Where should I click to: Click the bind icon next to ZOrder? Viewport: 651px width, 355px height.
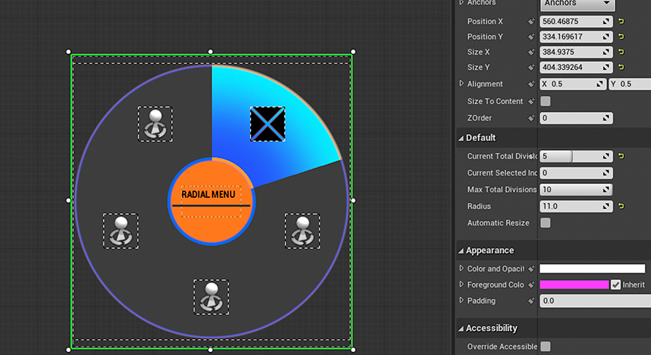532,118
